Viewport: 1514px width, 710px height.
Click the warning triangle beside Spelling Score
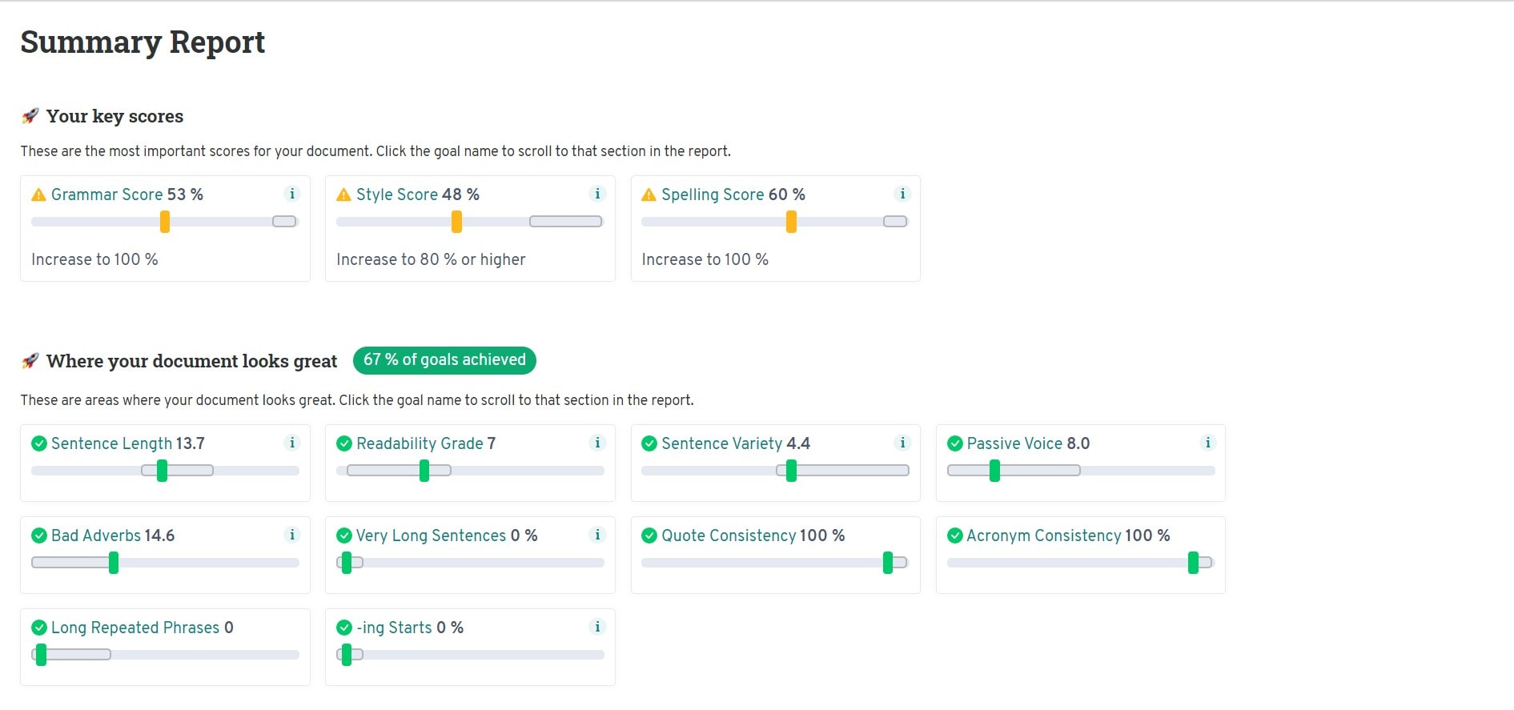click(x=647, y=194)
